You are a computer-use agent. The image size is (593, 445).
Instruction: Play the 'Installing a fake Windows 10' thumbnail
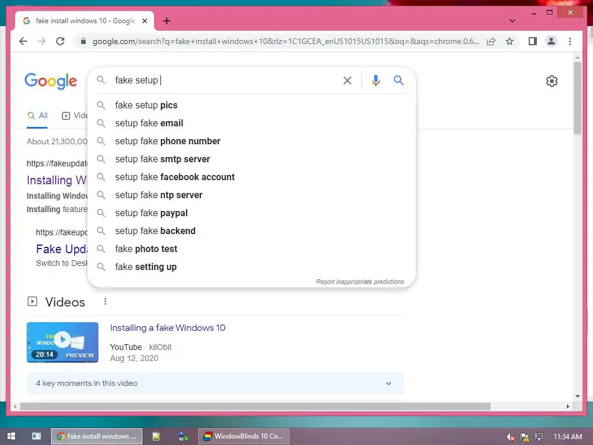click(63, 342)
